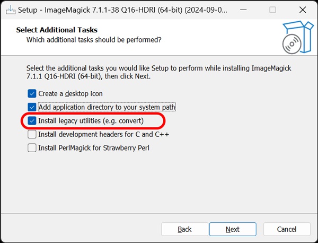Uncheck the Create a desktop icon checkbox

click(x=32, y=93)
